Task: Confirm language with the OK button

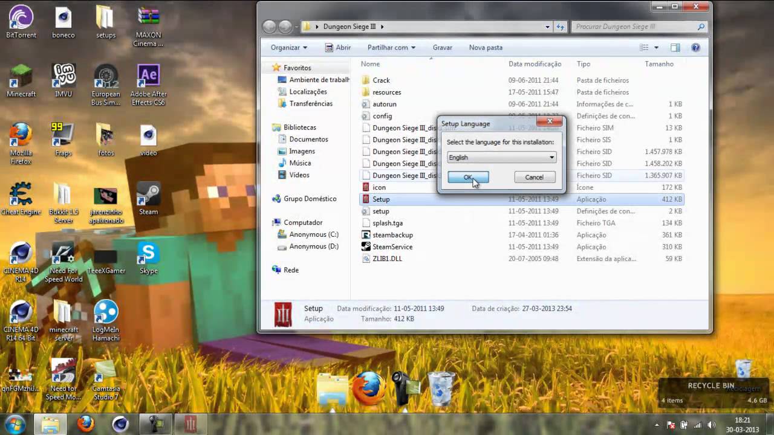Action: (468, 177)
